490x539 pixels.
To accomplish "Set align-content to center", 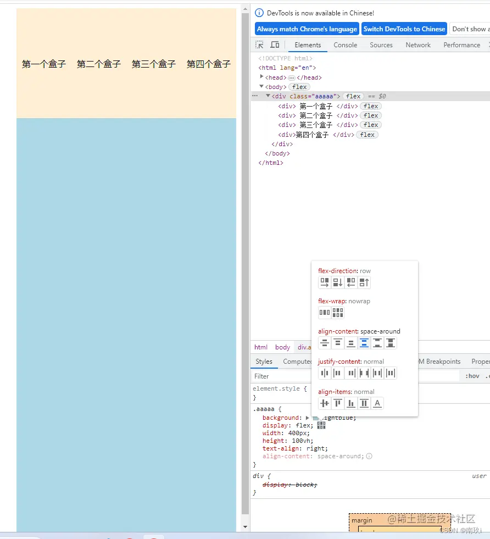I will pyautogui.click(x=324, y=343).
